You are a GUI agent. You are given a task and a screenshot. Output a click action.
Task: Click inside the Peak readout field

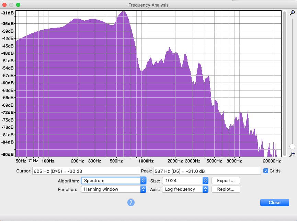tap(207, 171)
